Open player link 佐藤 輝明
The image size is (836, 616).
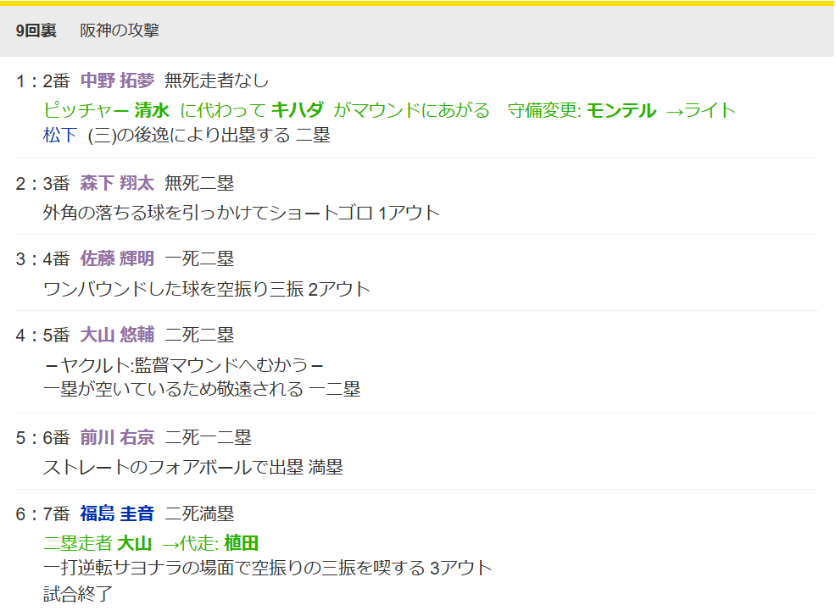point(117,259)
